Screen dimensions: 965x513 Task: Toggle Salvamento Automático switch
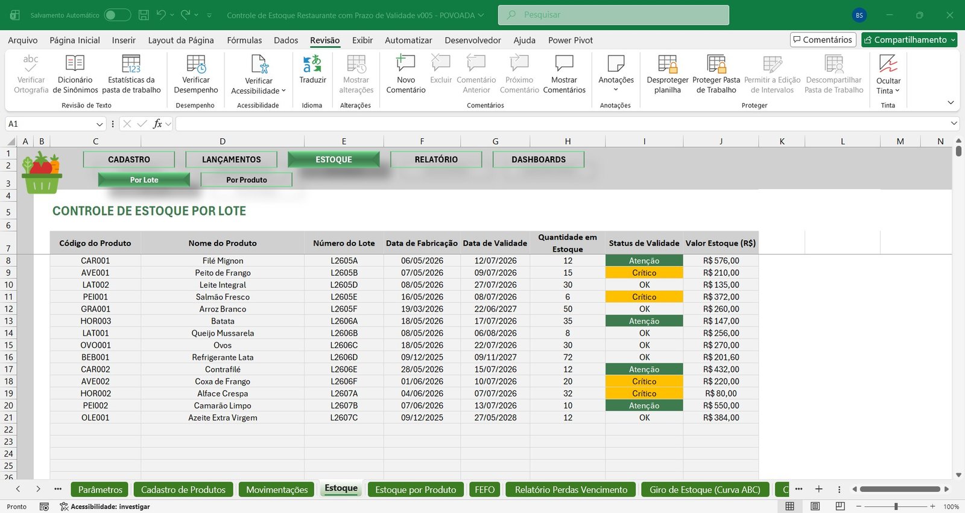click(x=117, y=15)
